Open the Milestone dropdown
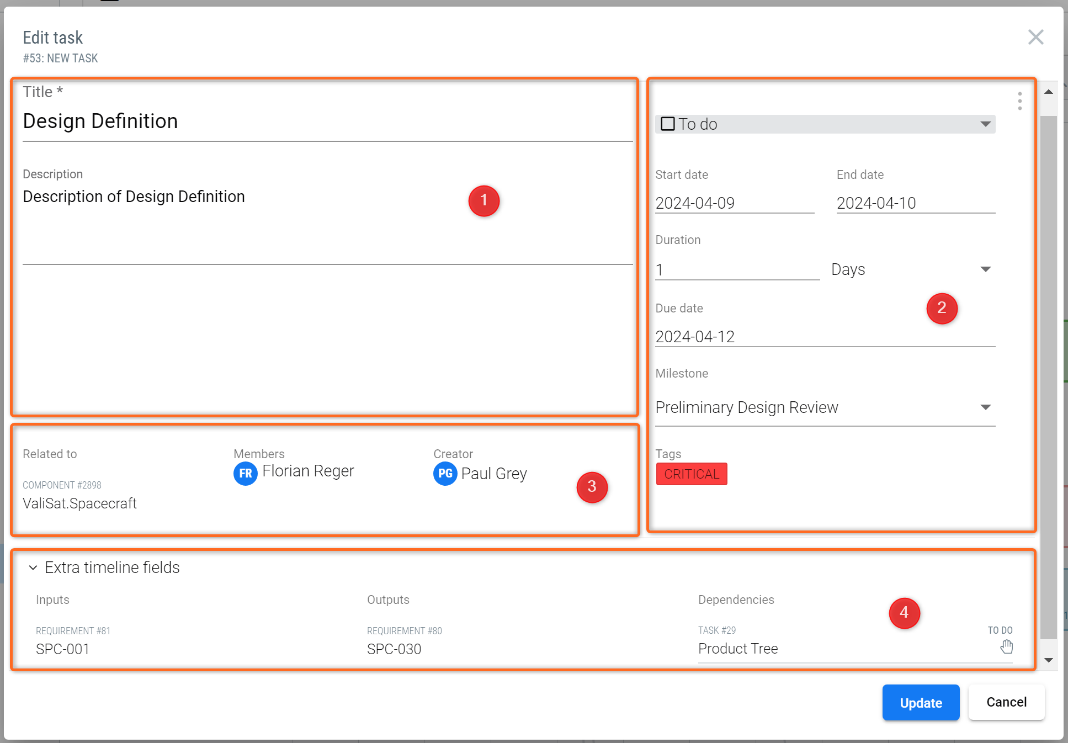The height and width of the screenshot is (743, 1068). pyautogui.click(x=825, y=407)
